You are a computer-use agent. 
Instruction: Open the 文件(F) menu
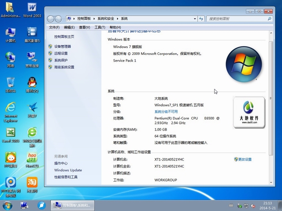(54, 27)
